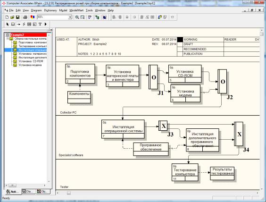Select the Установка материнской платы activity box
The image size is (266, 202).
[x=123, y=76]
